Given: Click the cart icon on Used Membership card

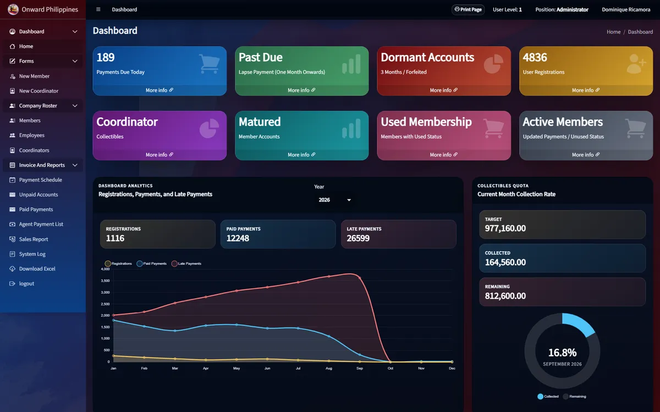Looking at the screenshot, I should [x=493, y=129].
